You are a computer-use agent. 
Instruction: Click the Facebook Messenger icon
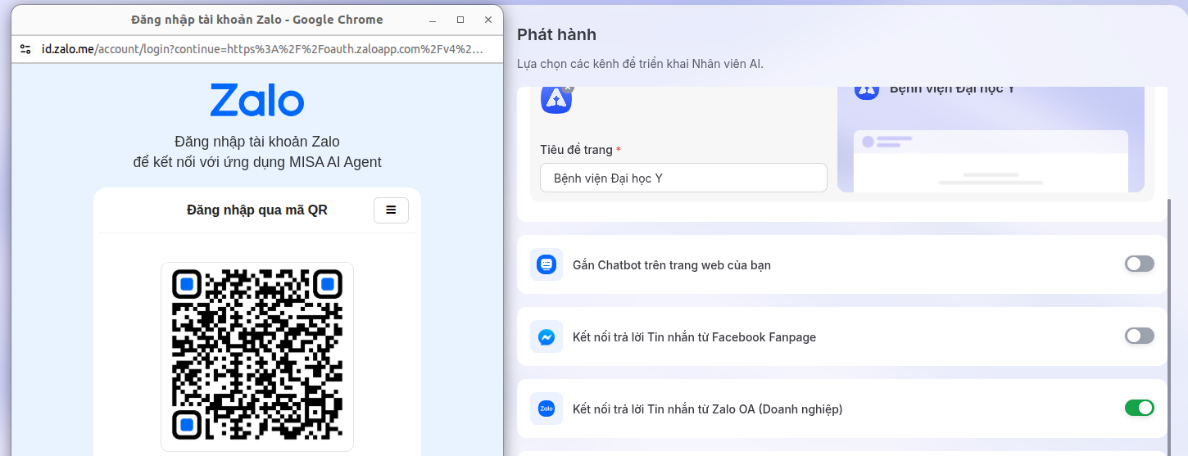click(x=546, y=336)
